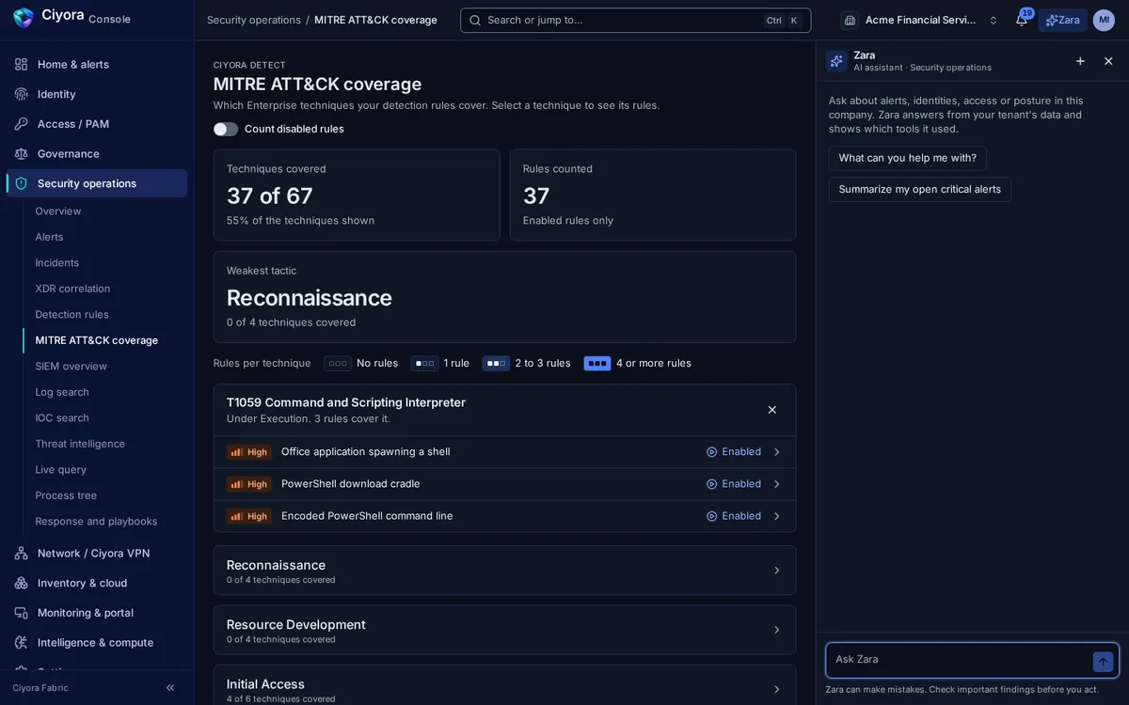Image resolution: width=1129 pixels, height=705 pixels.
Task: Open IOC search page
Action: coord(62,418)
